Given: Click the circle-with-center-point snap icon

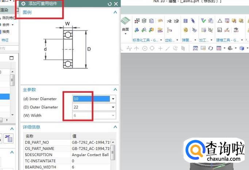Looking at the screenshot, I should click(x=145, y=48).
